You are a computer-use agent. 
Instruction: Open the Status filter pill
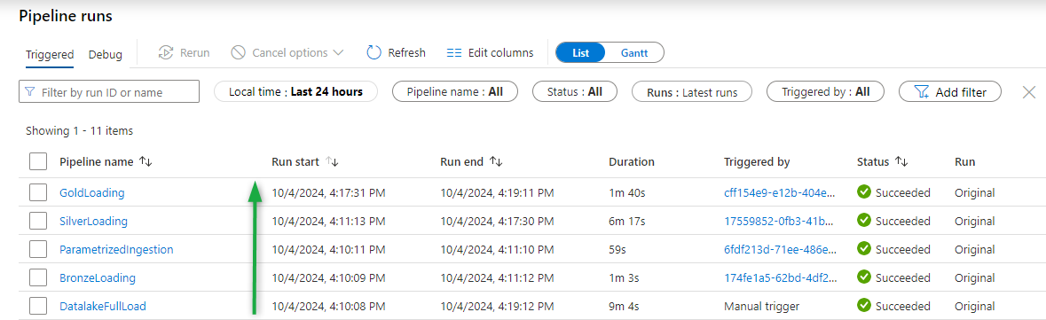pos(574,91)
